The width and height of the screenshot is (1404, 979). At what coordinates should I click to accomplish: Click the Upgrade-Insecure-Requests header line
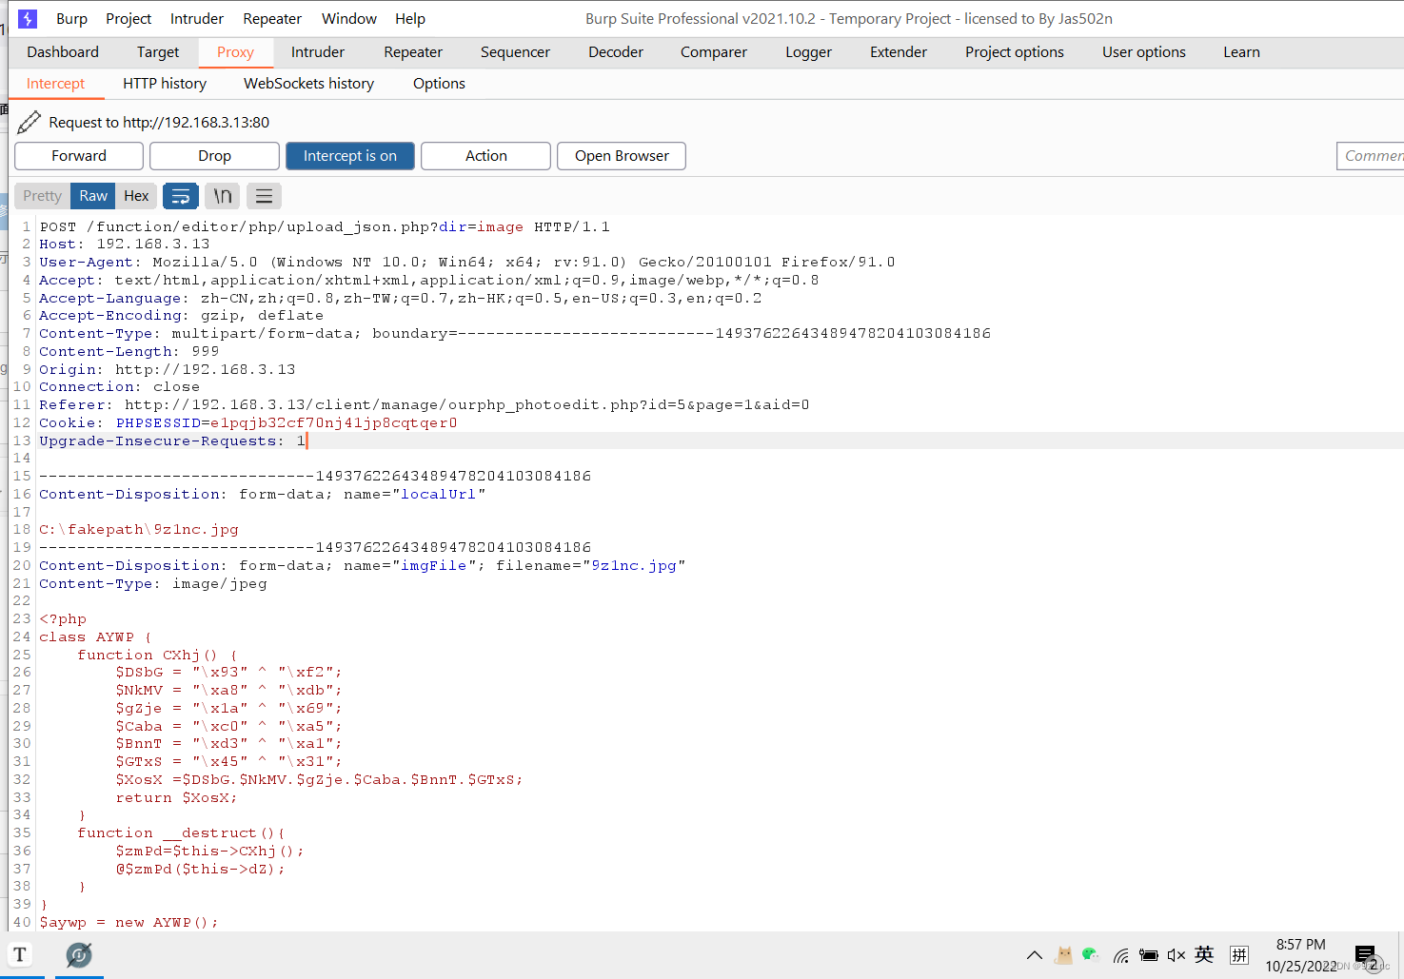coord(172,441)
